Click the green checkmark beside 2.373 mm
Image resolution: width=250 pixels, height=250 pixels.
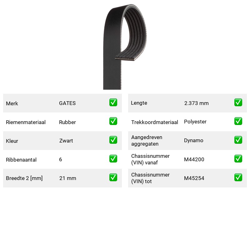[238, 102]
